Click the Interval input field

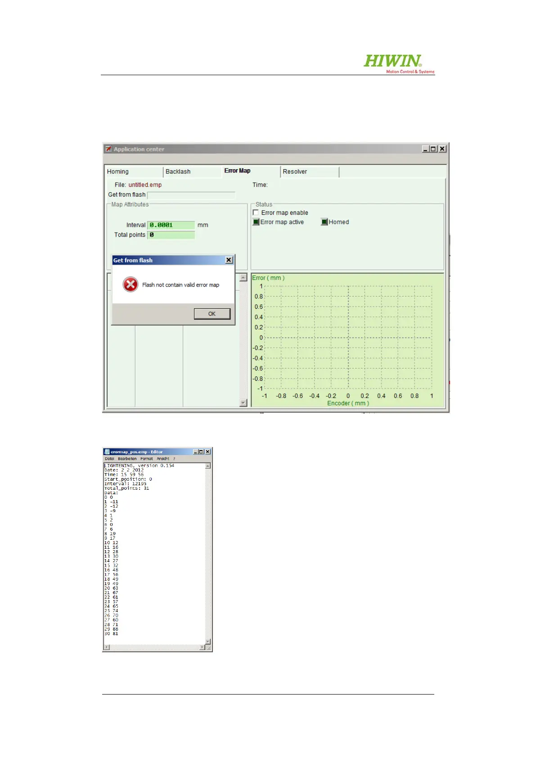coord(171,225)
